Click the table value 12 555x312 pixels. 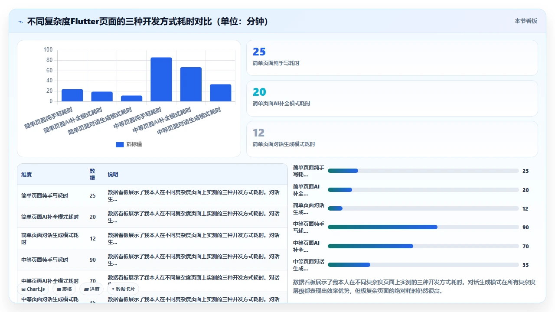point(93,239)
